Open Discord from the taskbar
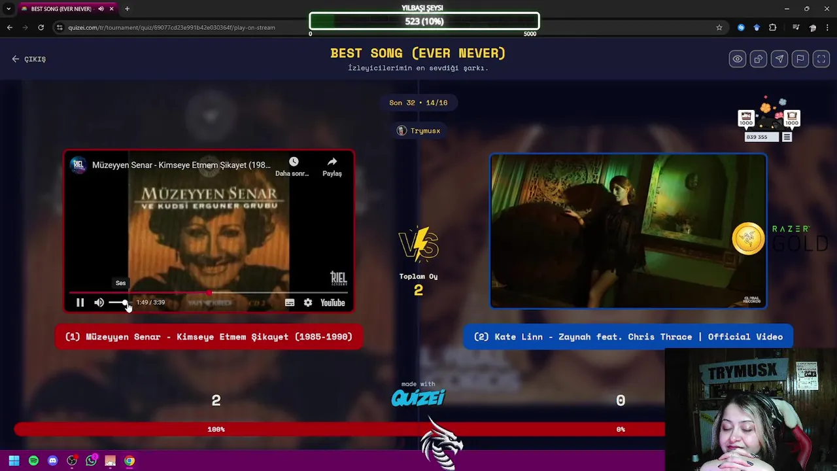 pos(52,461)
